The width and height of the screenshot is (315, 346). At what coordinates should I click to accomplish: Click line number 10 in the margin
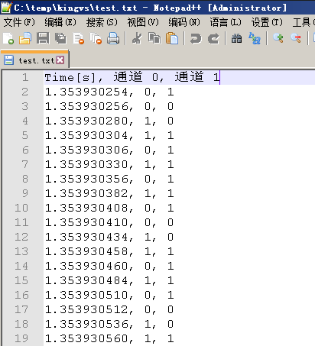(x=21, y=208)
